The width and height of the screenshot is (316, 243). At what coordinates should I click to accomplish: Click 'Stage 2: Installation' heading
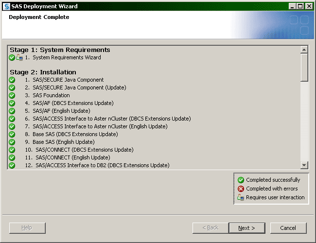click(x=43, y=72)
